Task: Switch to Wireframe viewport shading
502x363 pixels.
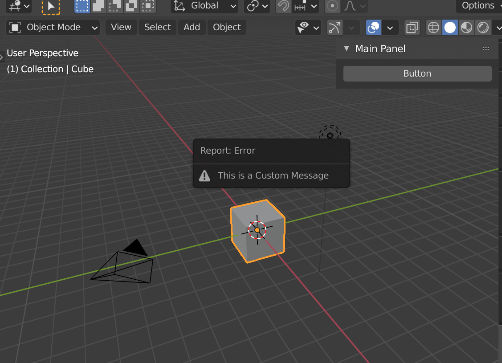Action: click(x=433, y=27)
